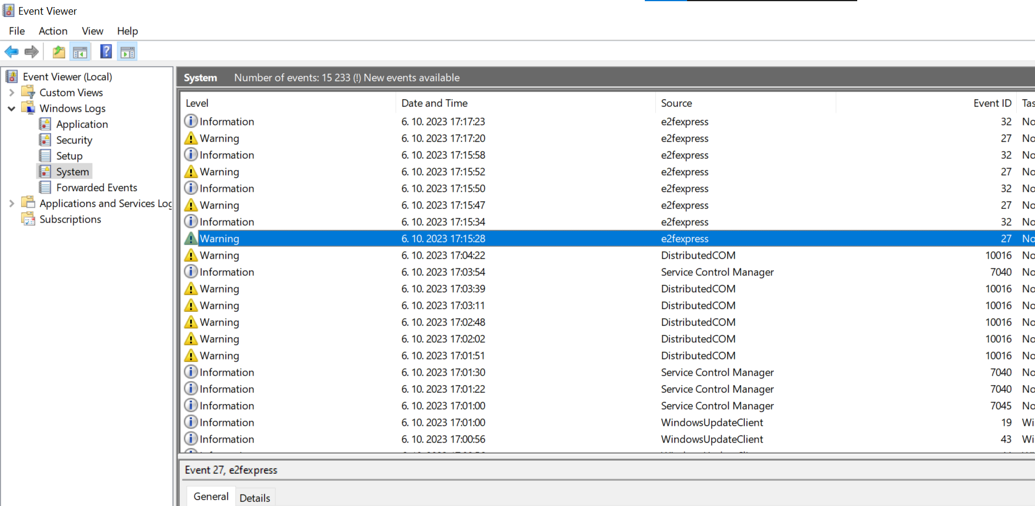Click the Applications and Services Logs folder icon
1035x506 pixels.
(x=28, y=203)
